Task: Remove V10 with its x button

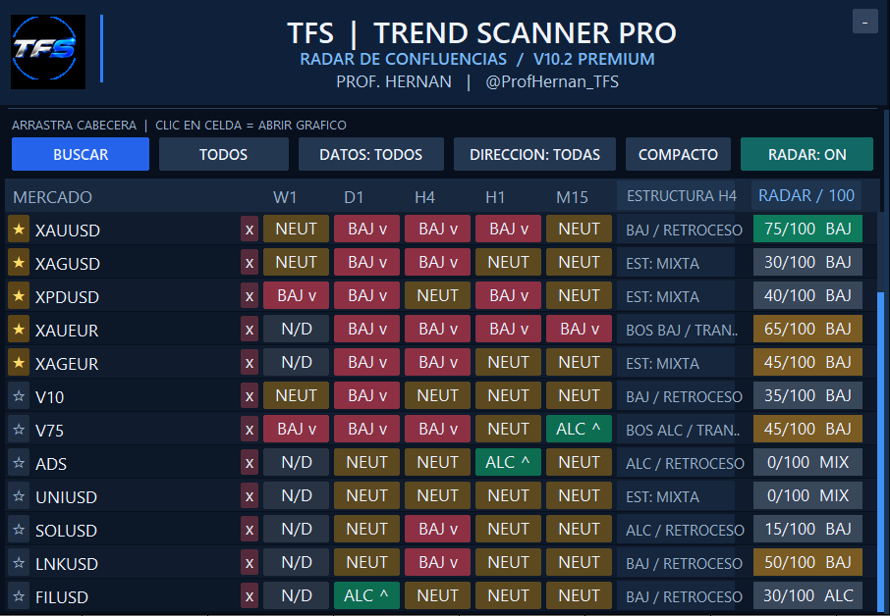Action: pos(250,396)
